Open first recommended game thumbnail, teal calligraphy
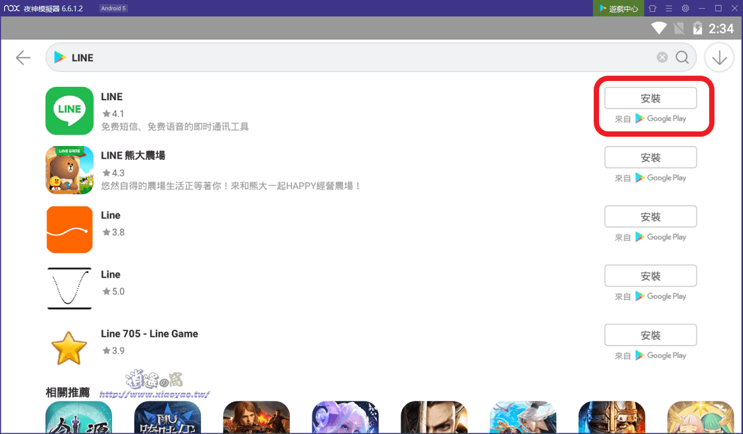Screen dimensions: 743x434 pyautogui.click(x=79, y=417)
